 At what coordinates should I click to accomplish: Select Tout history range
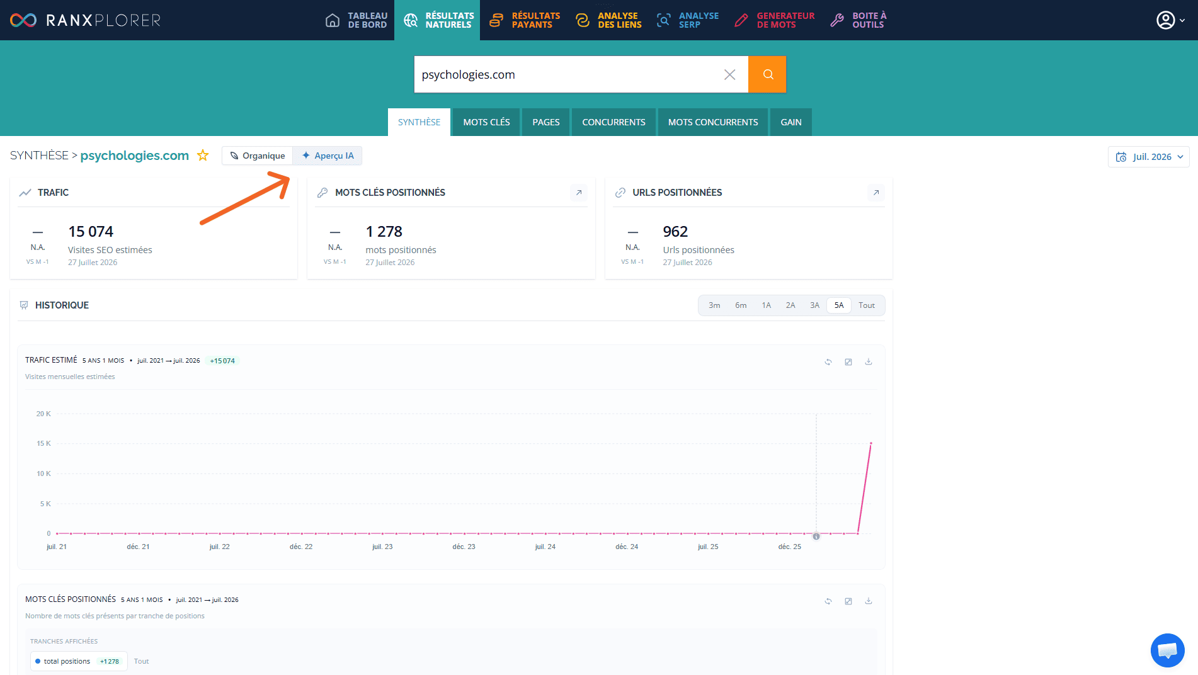tap(867, 305)
